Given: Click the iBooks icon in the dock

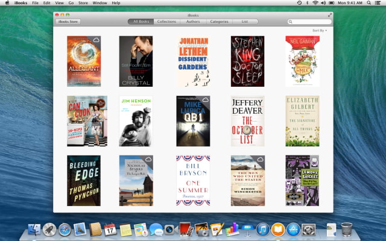Looking at the screenshot, I should (277, 230).
